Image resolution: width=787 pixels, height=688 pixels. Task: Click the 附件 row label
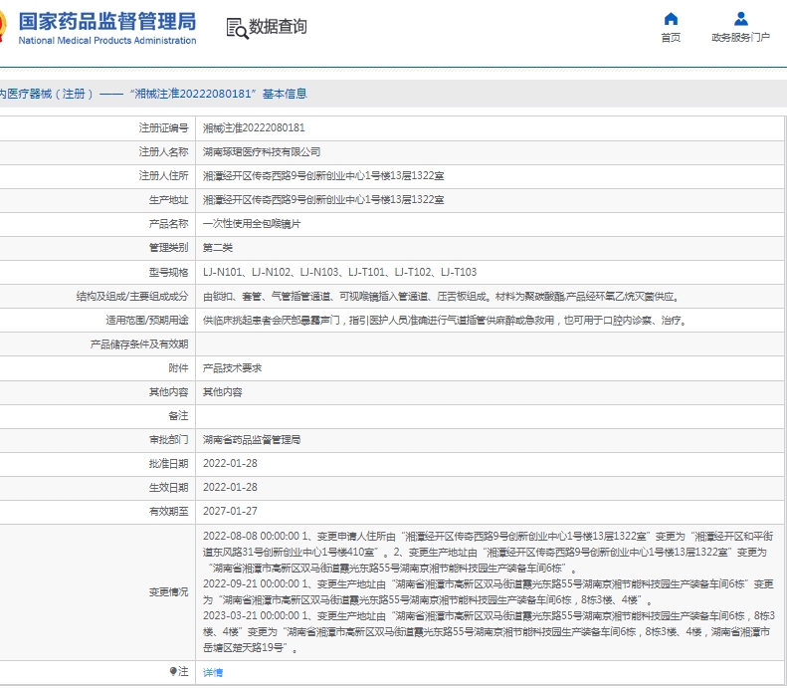(179, 368)
